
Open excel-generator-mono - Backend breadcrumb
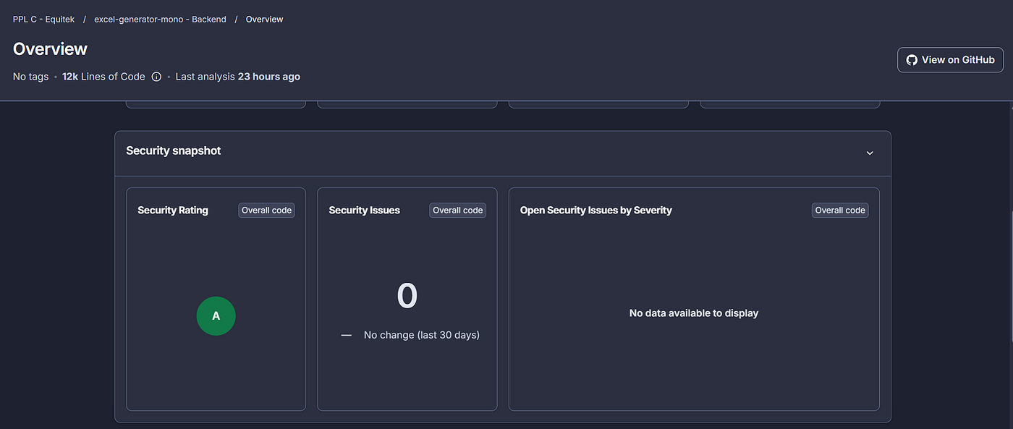pyautogui.click(x=160, y=20)
